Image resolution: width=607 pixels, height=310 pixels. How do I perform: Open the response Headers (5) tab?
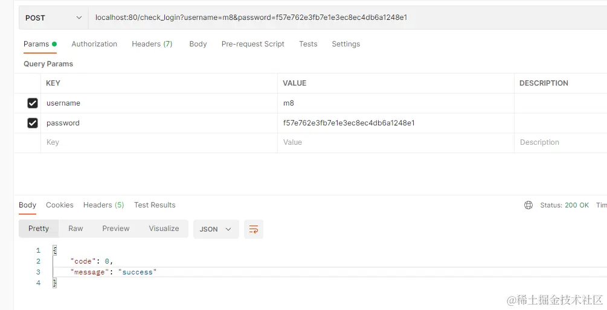pyautogui.click(x=103, y=205)
